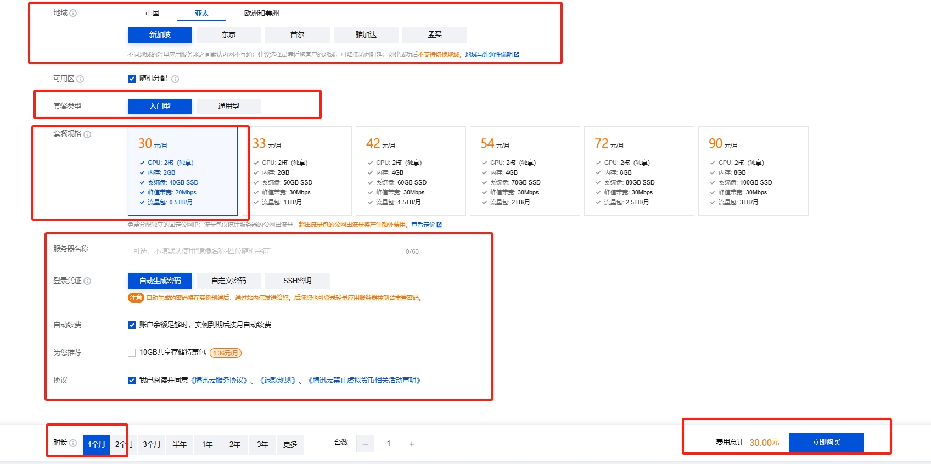Click the 30.00元 total cost value
The width and height of the screenshot is (931, 464).
[x=764, y=443]
